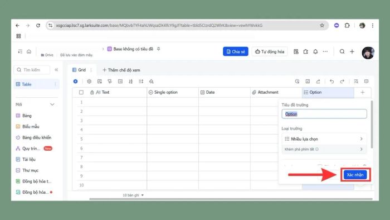Viewport: 390px width, 220px height.
Task: Open the Grid tab options menu dots
Action: (x=91, y=70)
